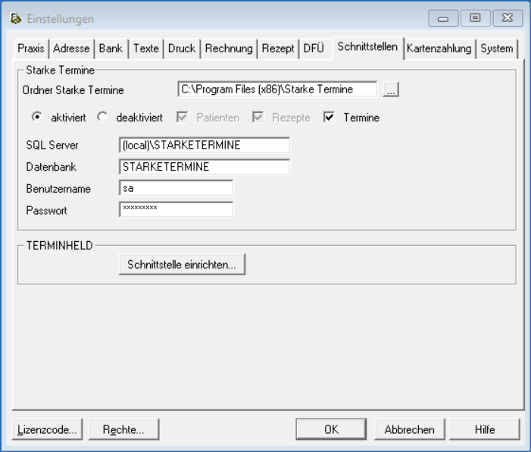531x452 pixels.
Task: Click the browse folder button with three dots
Action: coord(391,90)
